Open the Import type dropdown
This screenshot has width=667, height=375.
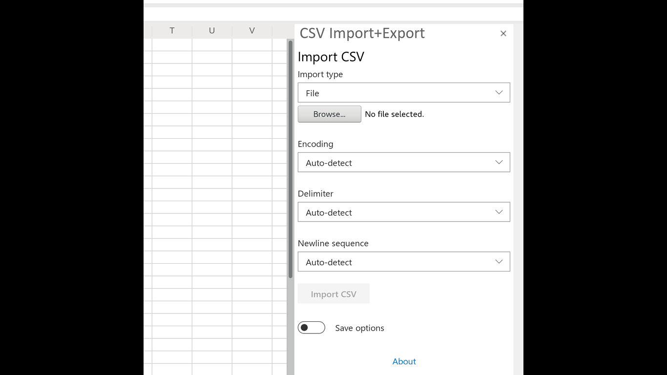point(403,93)
